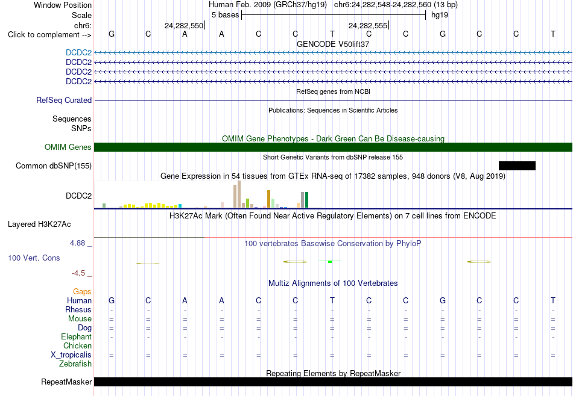Screen dimensions: 573x396
Task: Click the SNPs publications track label
Action: (x=81, y=128)
